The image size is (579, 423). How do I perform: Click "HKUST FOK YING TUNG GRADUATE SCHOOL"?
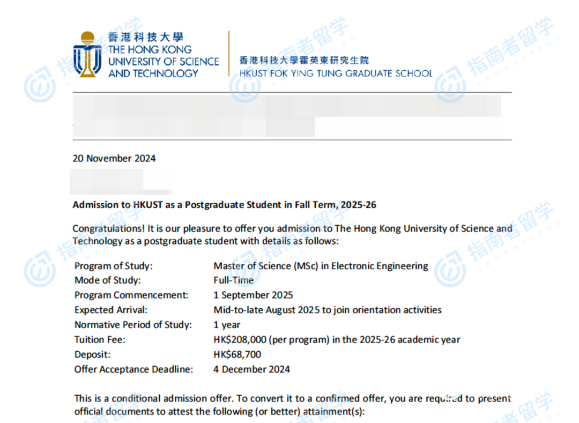click(336, 73)
